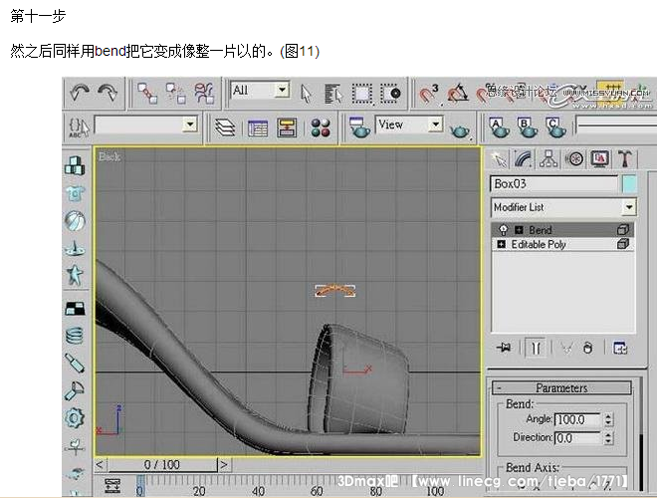Click the Quick Render teapot icon

pyautogui.click(x=460, y=130)
